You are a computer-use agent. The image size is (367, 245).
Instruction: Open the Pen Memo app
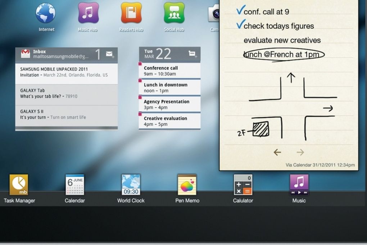pyautogui.click(x=187, y=185)
